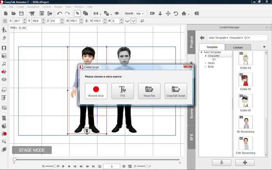Toggle the loop playback icon
This screenshot has width=272, height=170.
(100, 166)
